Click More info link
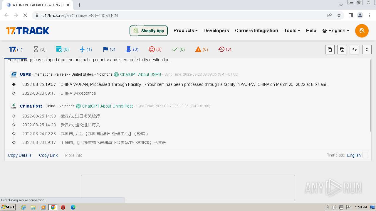The image size is (376, 211). tap(74, 155)
